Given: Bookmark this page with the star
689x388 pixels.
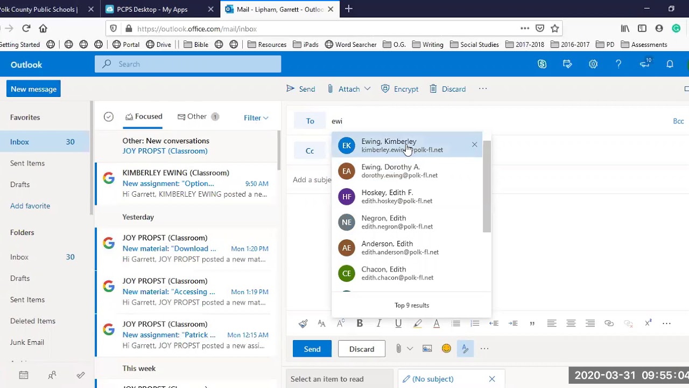Looking at the screenshot, I should [x=555, y=29].
